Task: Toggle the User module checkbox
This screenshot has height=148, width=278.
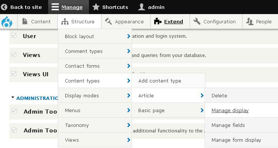Action: [14, 36]
